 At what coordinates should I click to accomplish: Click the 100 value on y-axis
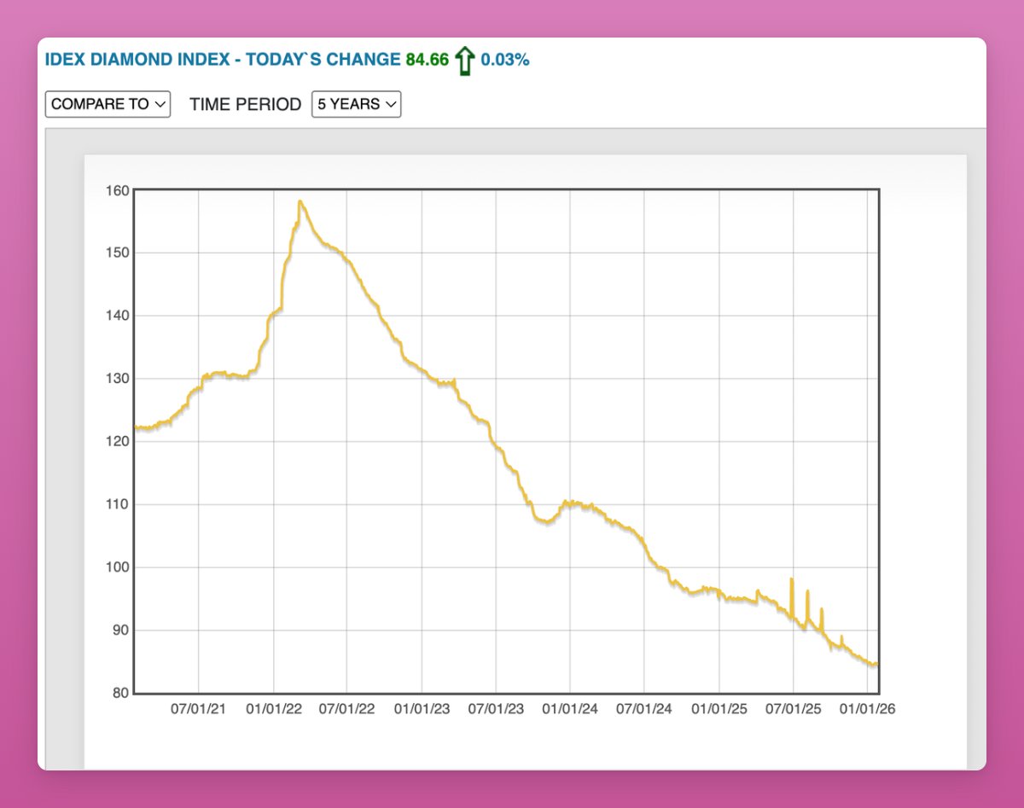click(x=118, y=567)
